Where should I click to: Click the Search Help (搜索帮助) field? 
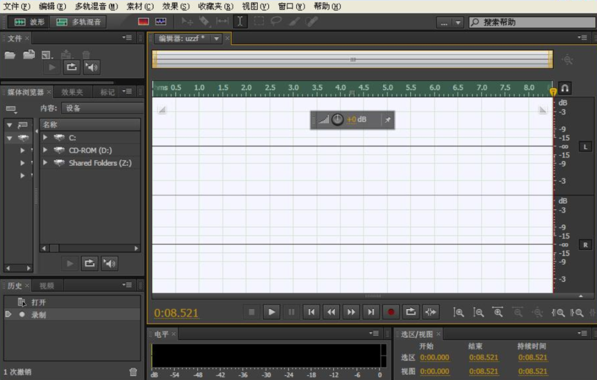(x=532, y=23)
